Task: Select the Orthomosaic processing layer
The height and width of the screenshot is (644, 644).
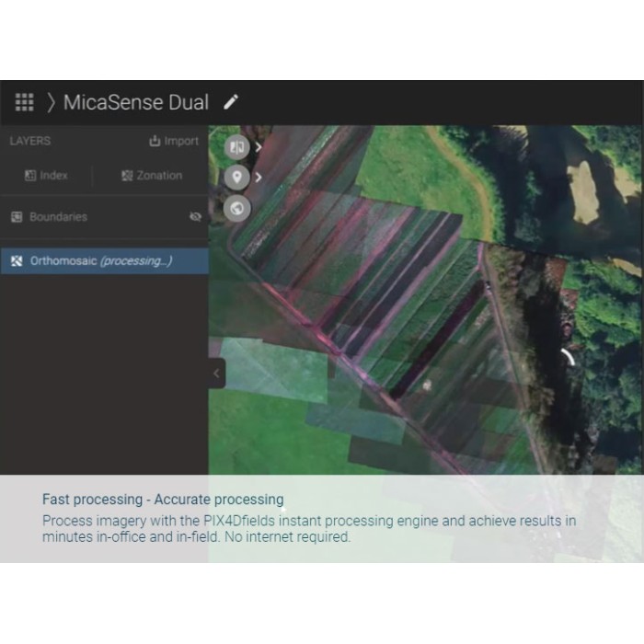Action: [104, 260]
